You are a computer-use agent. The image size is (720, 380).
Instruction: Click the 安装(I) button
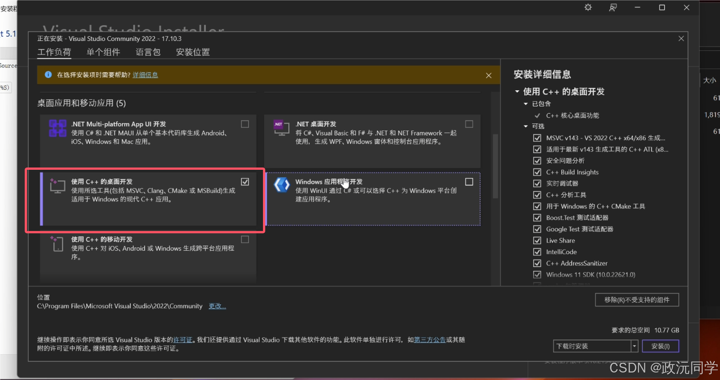pyautogui.click(x=660, y=346)
